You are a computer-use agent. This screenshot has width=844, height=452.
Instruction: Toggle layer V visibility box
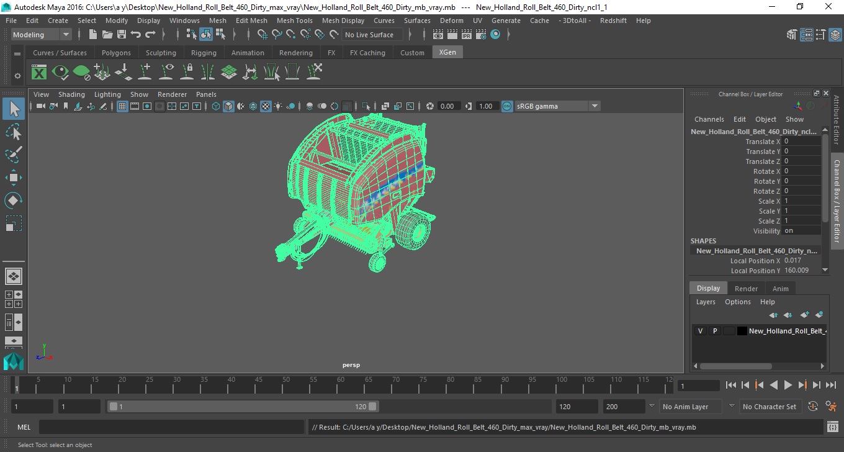click(700, 331)
